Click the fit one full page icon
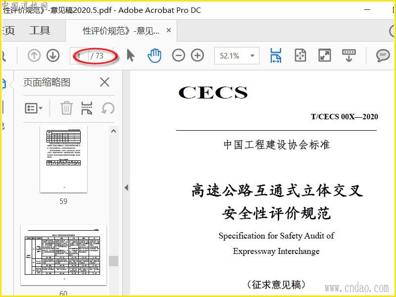The image size is (396, 297). 300,55
